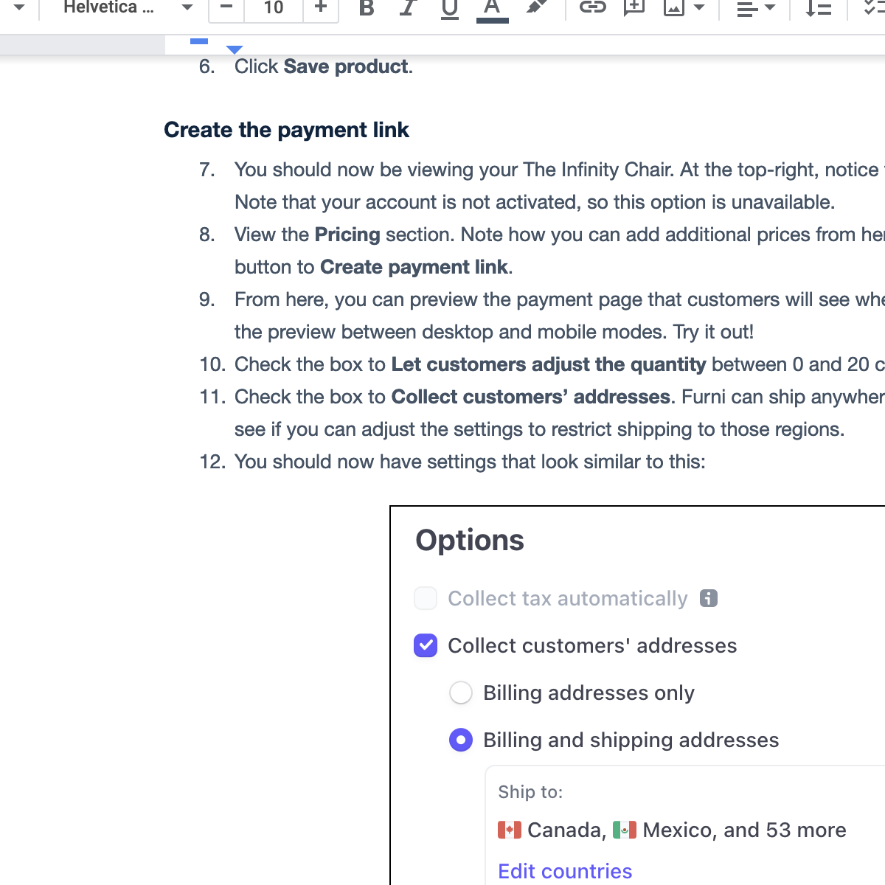Open the highlight color tool

[535, 7]
